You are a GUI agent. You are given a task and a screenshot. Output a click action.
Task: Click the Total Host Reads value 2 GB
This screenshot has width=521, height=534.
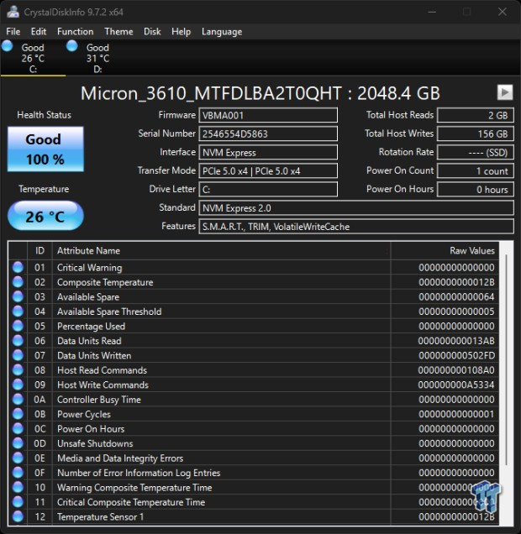476,115
